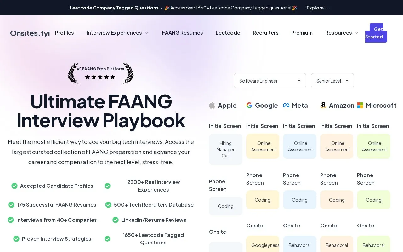Open the Software Engineer role dropdown
Screen dimensions: 403x252
[270, 81]
